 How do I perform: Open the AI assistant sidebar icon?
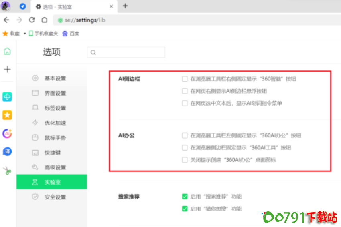coord(7,133)
